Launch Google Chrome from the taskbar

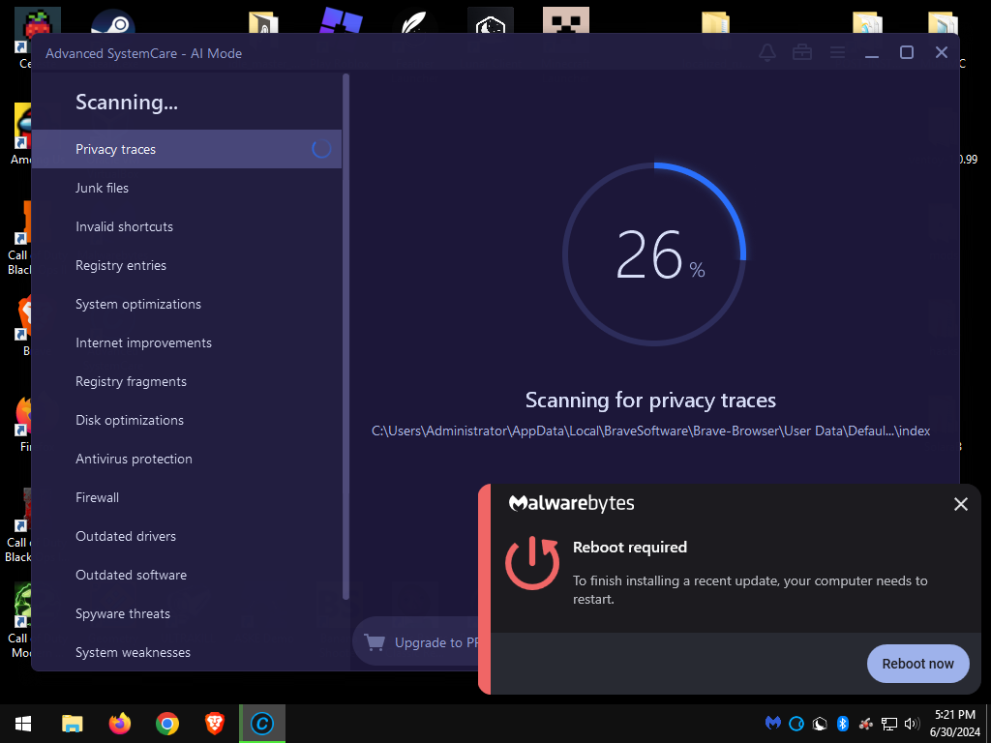[166, 724]
